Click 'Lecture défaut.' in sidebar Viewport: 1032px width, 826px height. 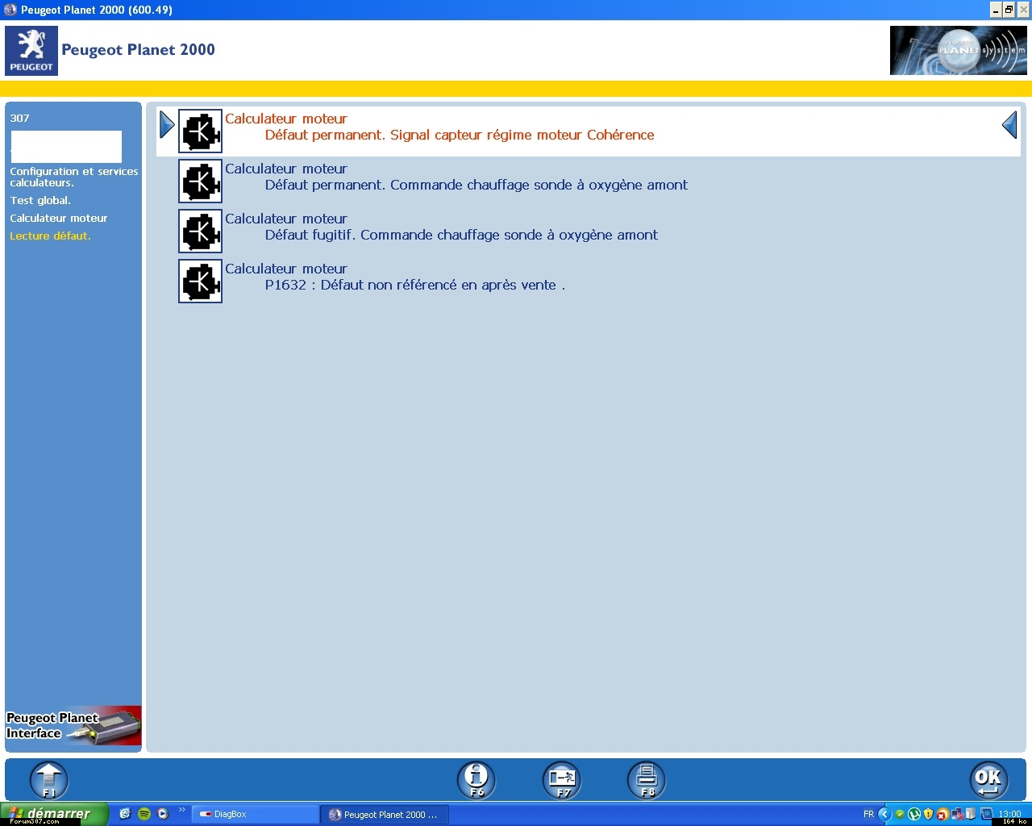(x=50, y=236)
